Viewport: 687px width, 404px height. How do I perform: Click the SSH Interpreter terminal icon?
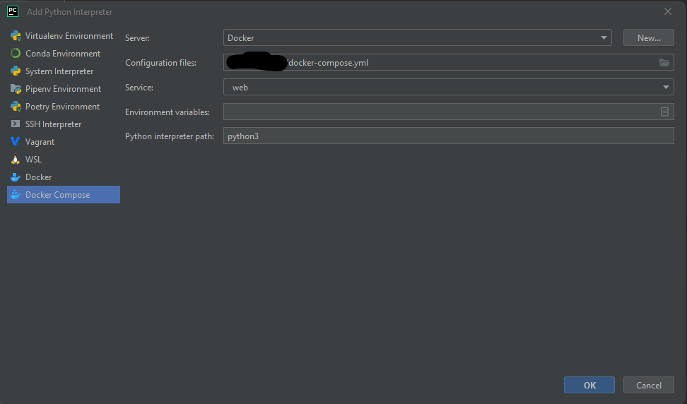[16, 124]
